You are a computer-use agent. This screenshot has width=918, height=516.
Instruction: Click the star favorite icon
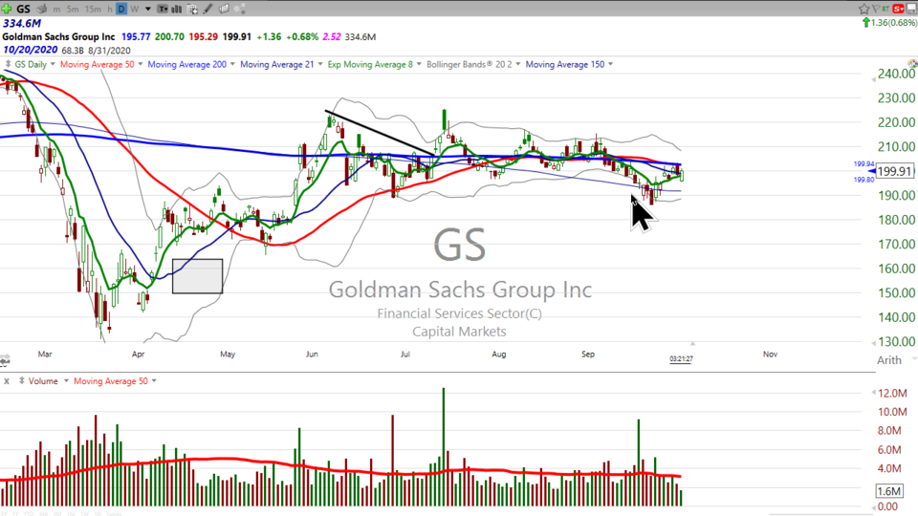coord(863,9)
